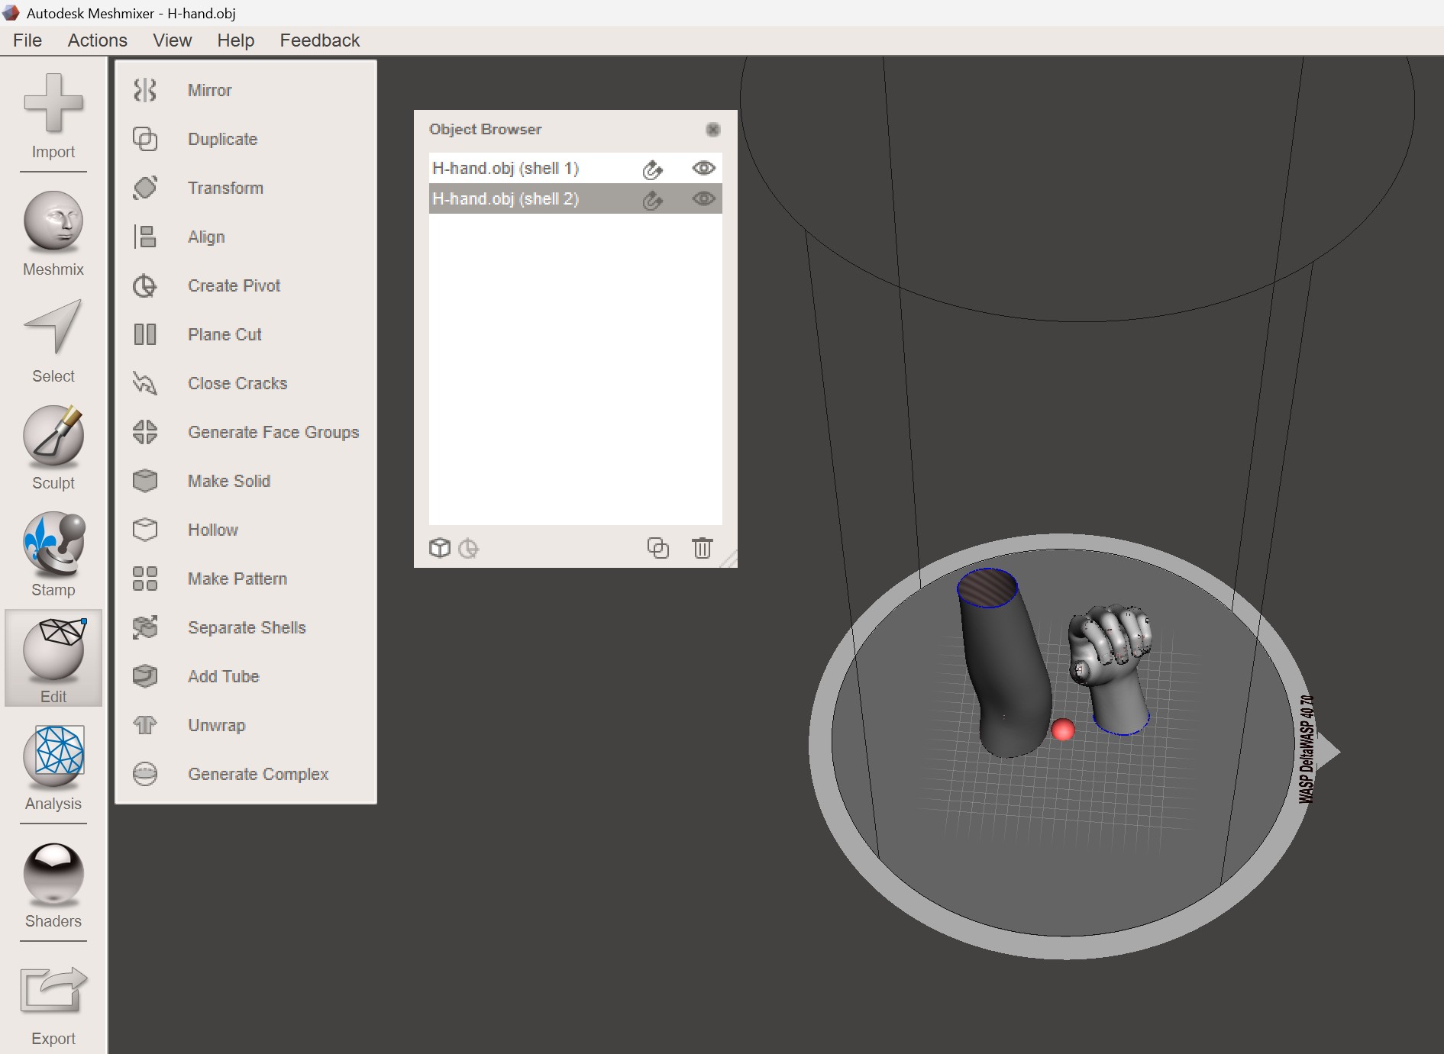
Task: Click the Separate Shells icon
Action: [145, 627]
